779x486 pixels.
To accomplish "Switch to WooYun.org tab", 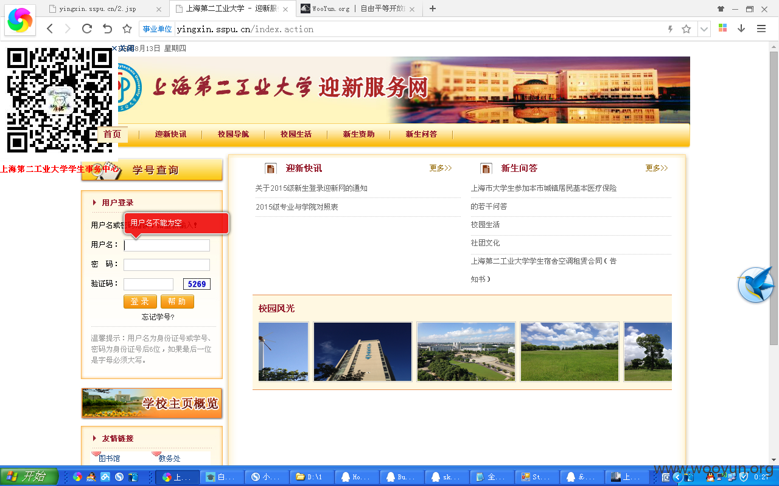I will 358,9.
